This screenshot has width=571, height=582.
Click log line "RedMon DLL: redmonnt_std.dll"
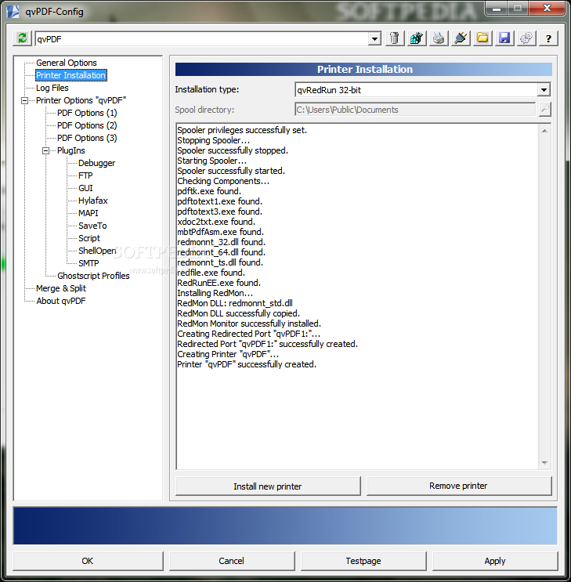click(x=235, y=303)
